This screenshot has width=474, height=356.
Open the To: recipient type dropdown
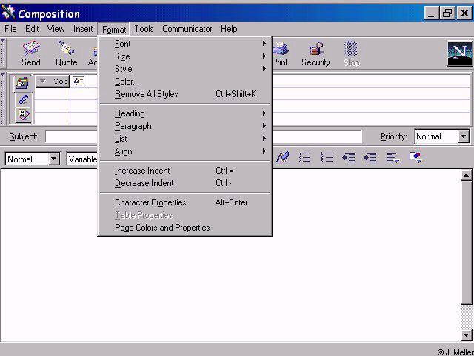pos(53,81)
